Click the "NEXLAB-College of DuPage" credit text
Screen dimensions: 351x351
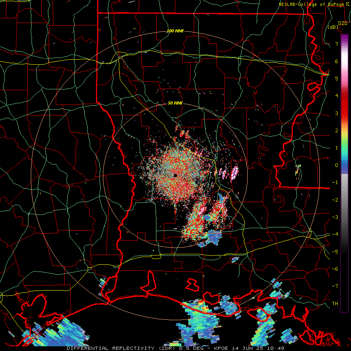pyautogui.click(x=312, y=4)
